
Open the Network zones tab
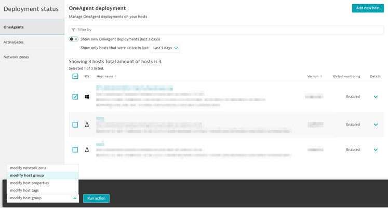(32, 57)
